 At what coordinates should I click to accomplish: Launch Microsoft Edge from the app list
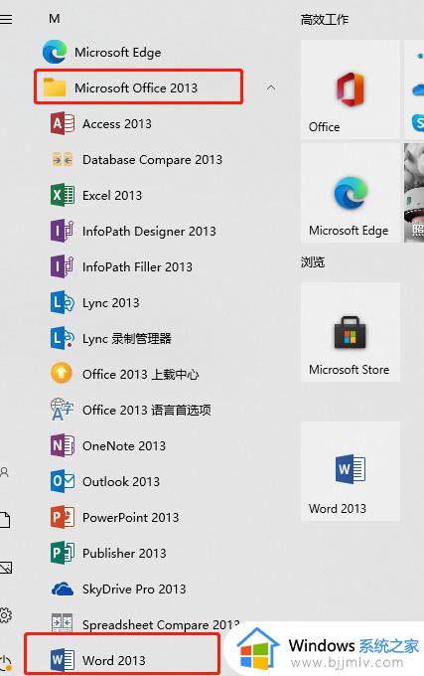pyautogui.click(x=101, y=52)
